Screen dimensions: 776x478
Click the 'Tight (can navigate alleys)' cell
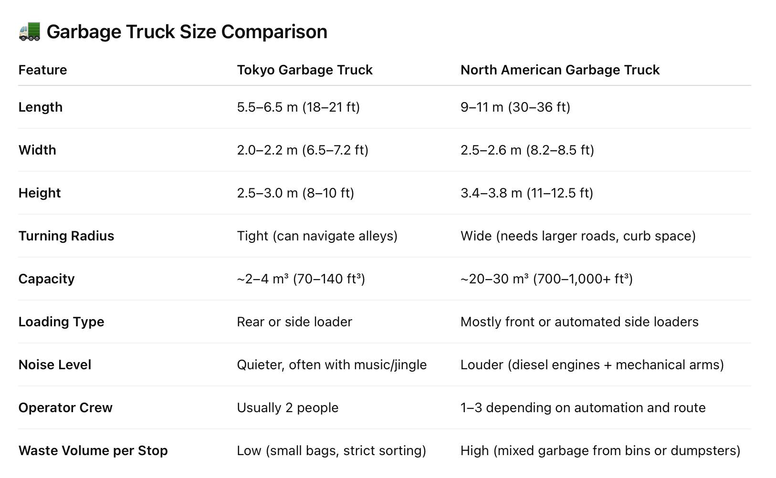(x=317, y=236)
